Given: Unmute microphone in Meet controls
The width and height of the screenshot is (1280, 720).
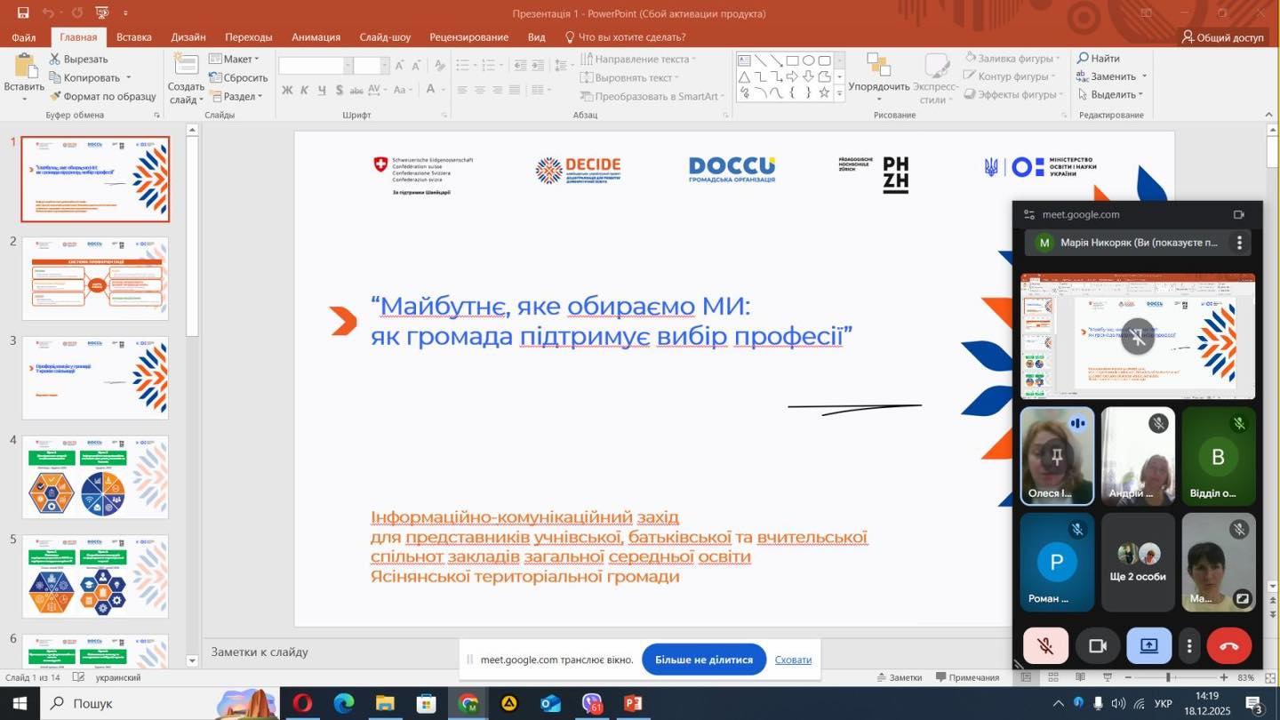Looking at the screenshot, I should coord(1045,646).
